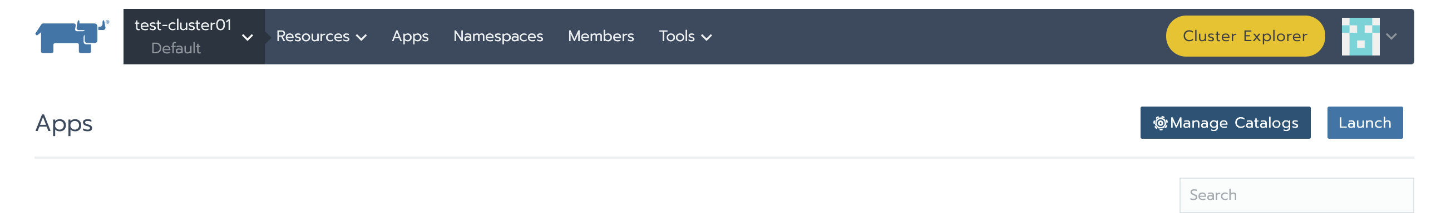Go to Apps in the navigation bar
The image size is (1446, 222).
410,37
